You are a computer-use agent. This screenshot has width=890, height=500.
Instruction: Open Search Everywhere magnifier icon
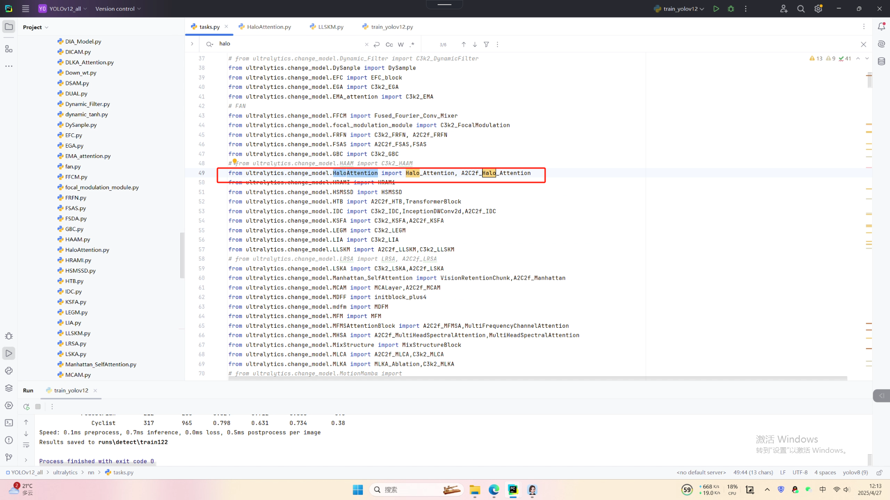click(801, 9)
